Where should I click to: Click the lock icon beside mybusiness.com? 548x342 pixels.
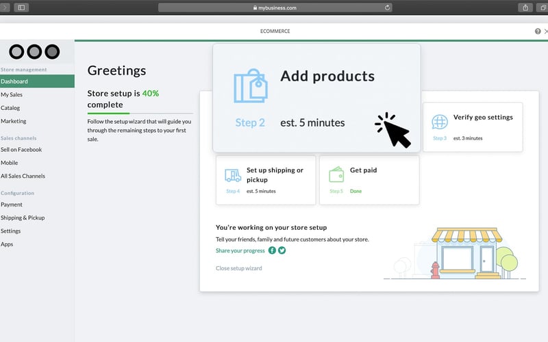255,8
